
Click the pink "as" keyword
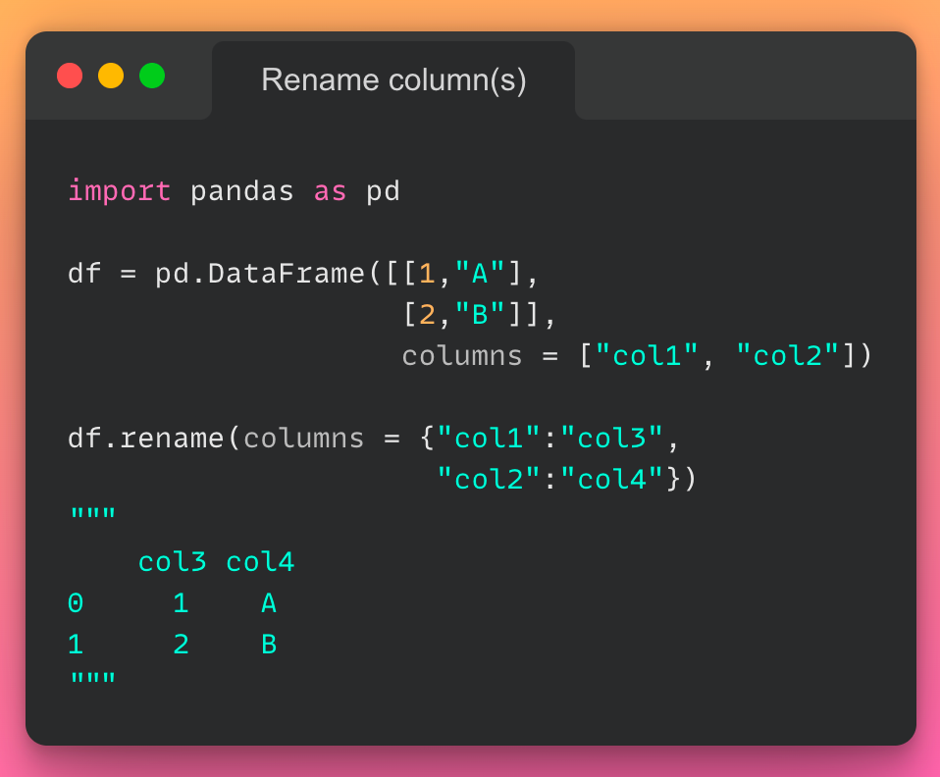(330, 190)
